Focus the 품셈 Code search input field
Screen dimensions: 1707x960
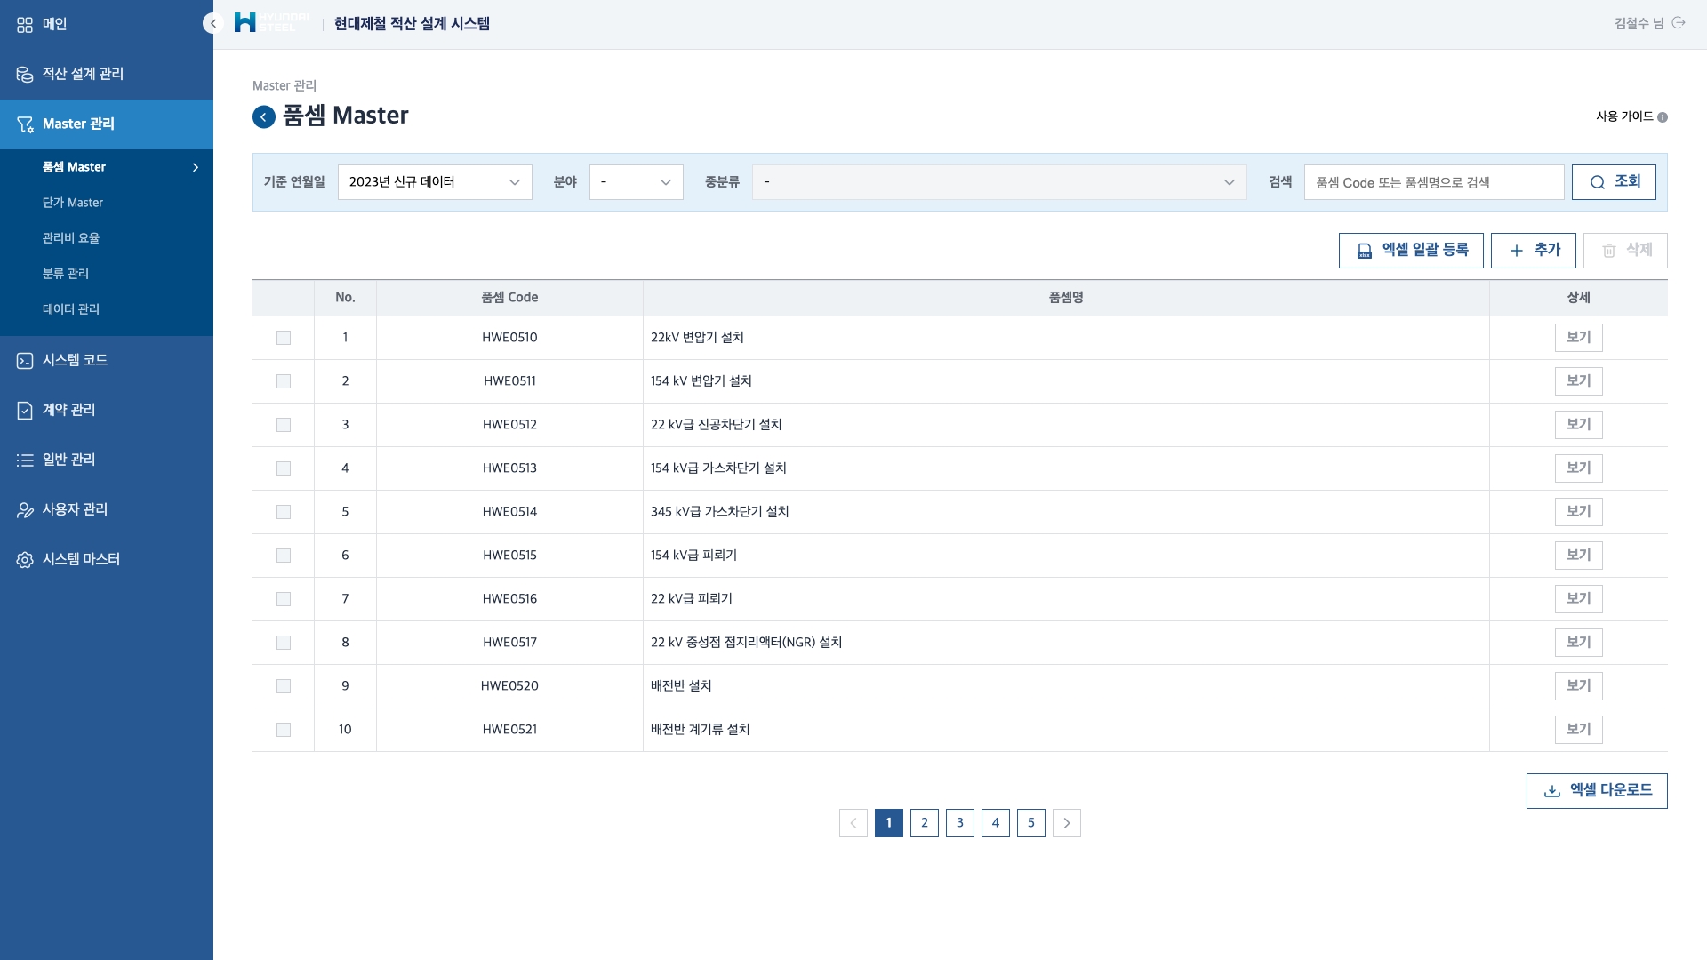coord(1433,182)
